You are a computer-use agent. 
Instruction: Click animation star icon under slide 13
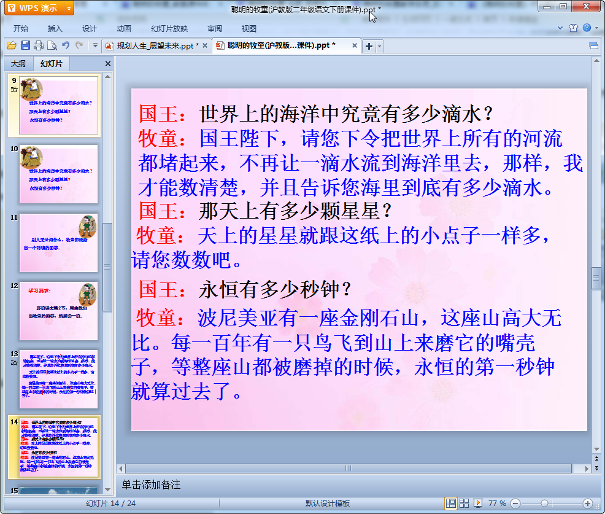[x=14, y=362]
